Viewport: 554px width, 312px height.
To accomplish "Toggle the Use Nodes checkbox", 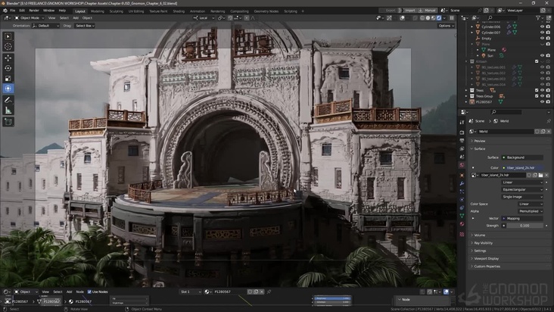I will [x=89, y=292].
